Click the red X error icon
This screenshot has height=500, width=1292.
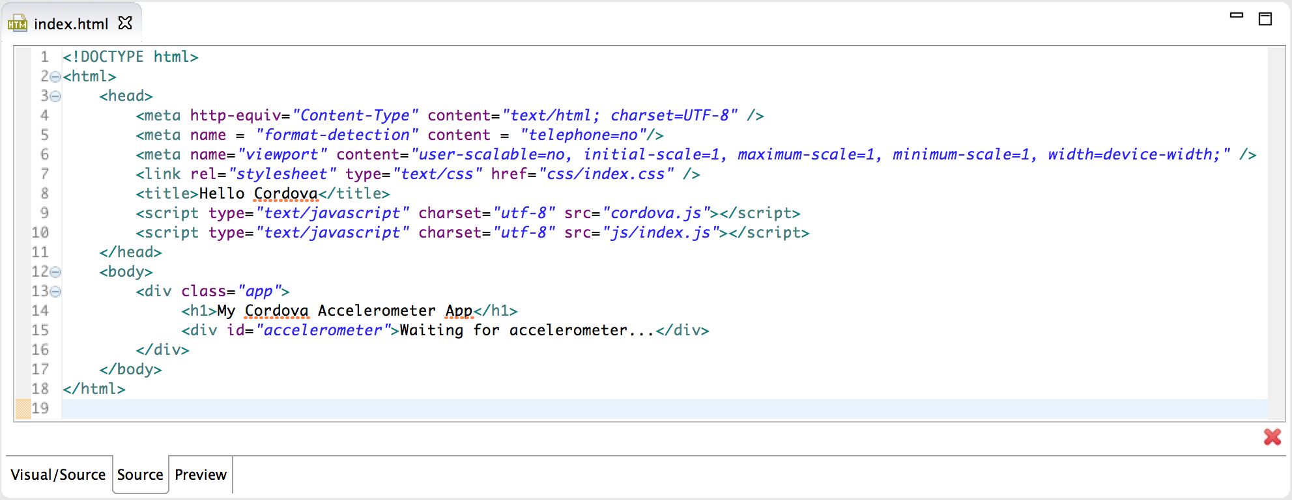click(1272, 436)
